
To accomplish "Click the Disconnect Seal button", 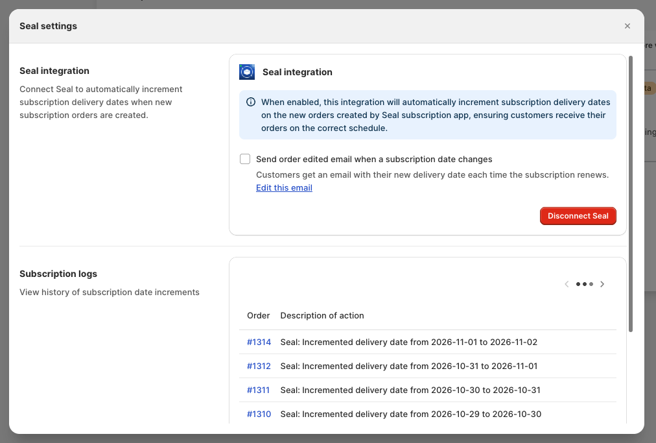I will (578, 216).
